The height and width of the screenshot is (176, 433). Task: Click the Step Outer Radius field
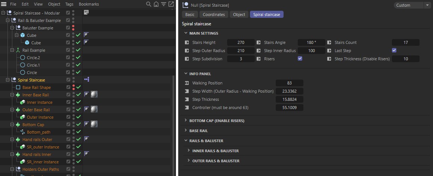241,51
